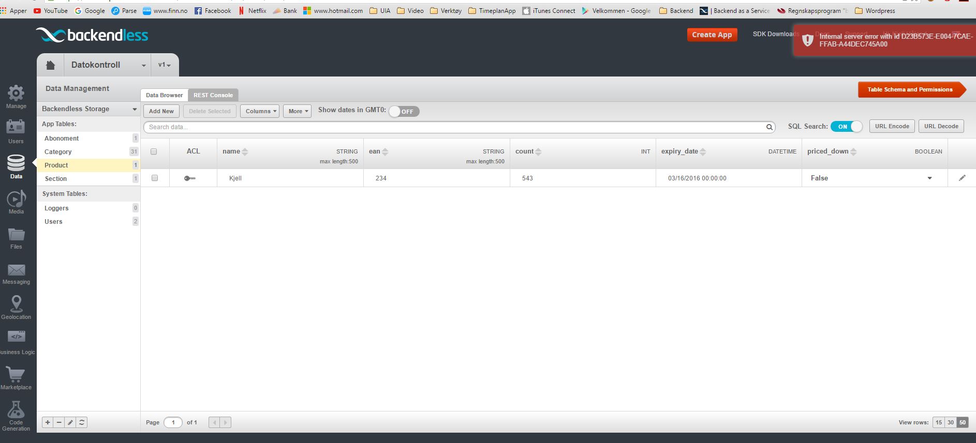The height and width of the screenshot is (443, 976).
Task: Sort by expiry_date column arrows
Action: (x=703, y=151)
